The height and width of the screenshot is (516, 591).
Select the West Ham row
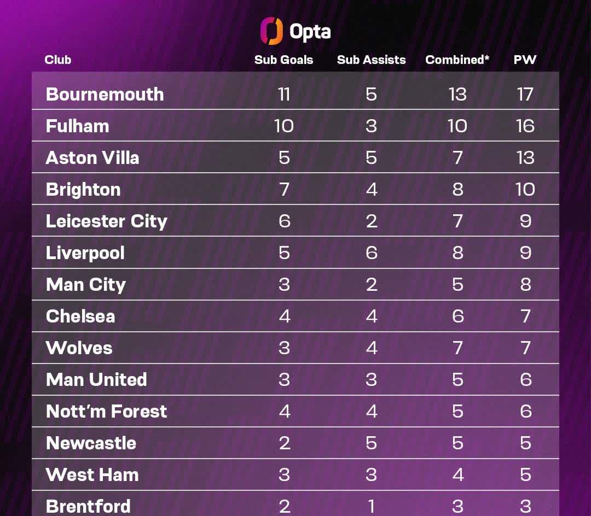tap(92, 474)
